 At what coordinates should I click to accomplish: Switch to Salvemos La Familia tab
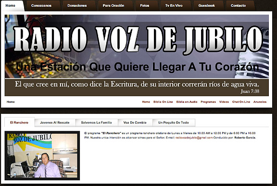click(97, 123)
